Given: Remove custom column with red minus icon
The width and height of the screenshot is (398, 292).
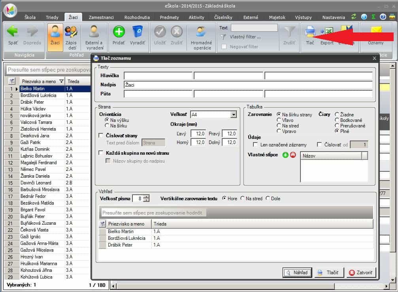Looking at the screenshot, I should 293,155.
